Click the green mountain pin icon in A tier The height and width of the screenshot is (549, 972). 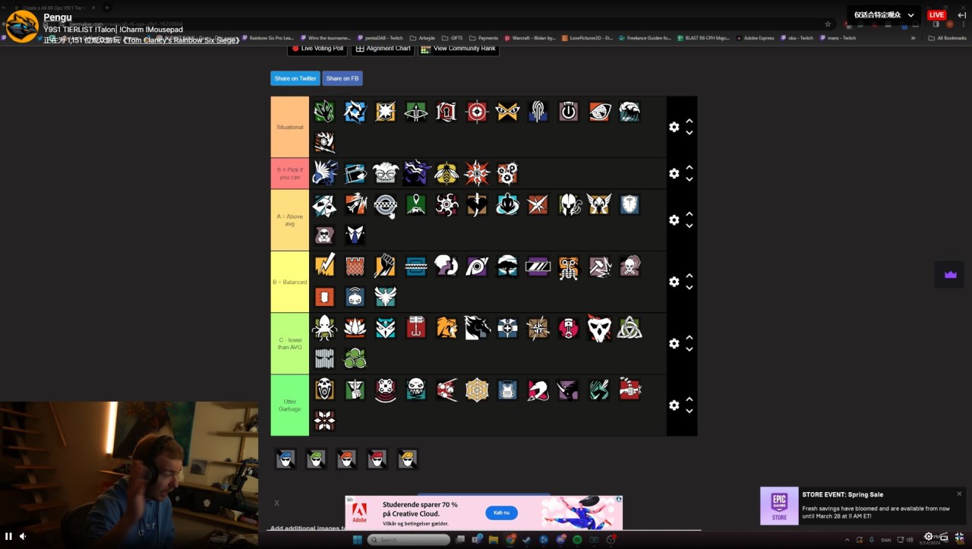(416, 204)
